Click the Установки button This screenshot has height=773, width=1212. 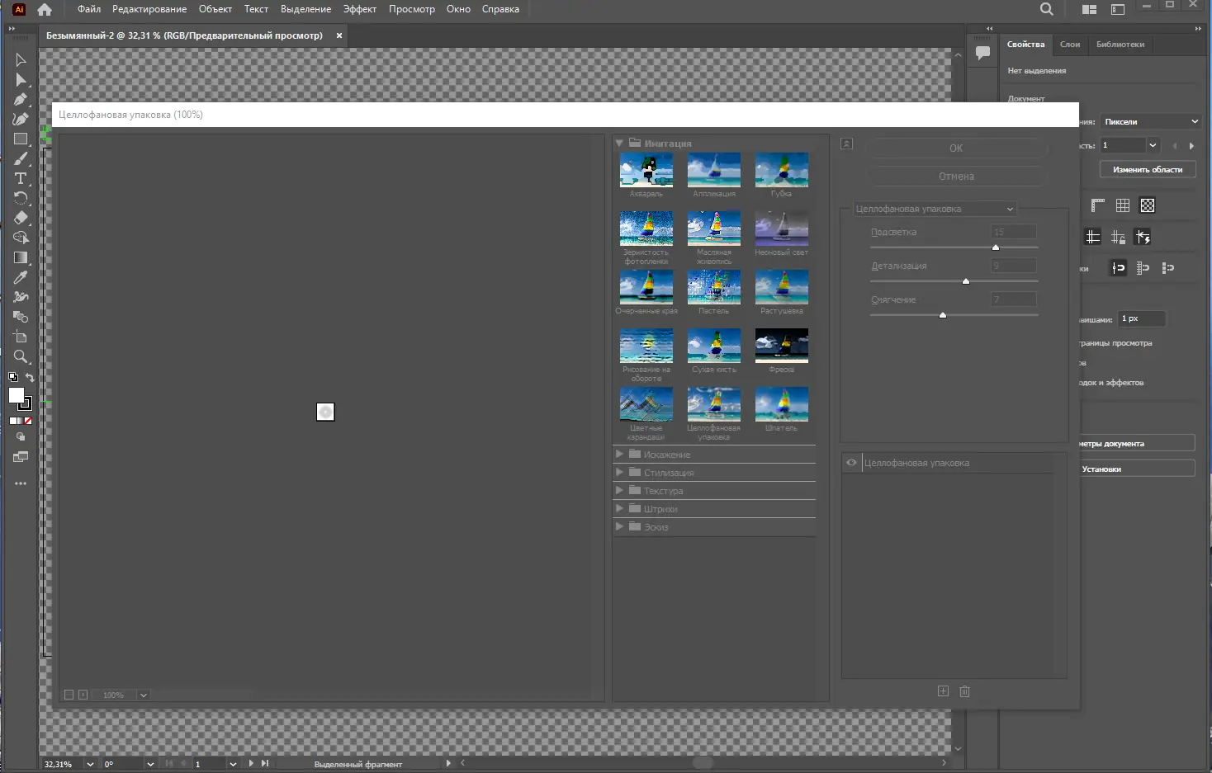1138,469
